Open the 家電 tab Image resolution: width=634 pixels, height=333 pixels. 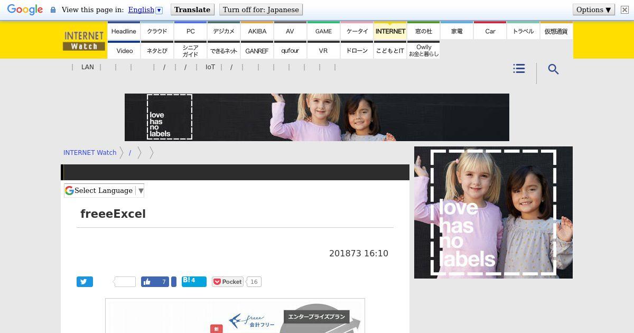[456, 31]
